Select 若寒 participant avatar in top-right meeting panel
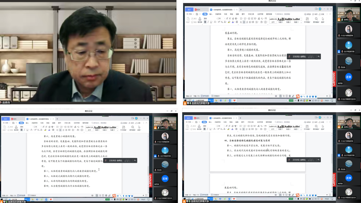 pyautogui.click(x=348, y=77)
